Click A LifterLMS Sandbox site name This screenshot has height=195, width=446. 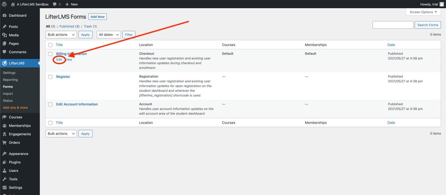point(33,4)
